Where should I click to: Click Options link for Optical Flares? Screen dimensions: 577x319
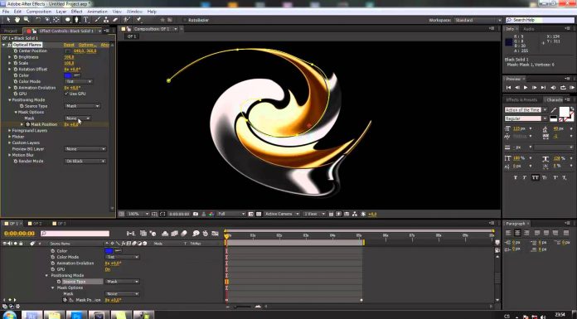[87, 45]
